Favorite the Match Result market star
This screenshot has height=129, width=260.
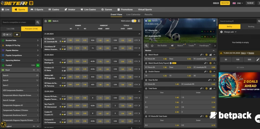pos(146,55)
